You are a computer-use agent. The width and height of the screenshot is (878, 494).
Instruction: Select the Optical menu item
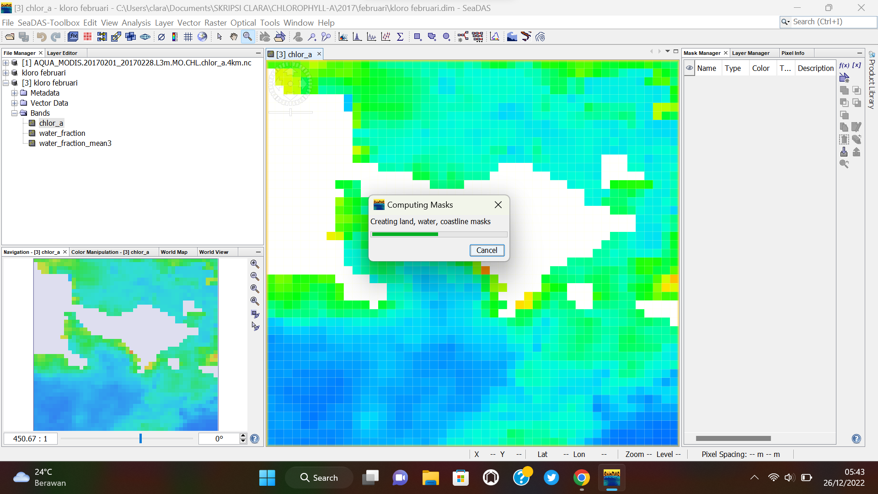243,22
